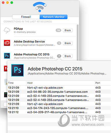Click the small Photoshop icon in the connections list
This screenshot has width=111, height=133.
[x=7, y=56]
